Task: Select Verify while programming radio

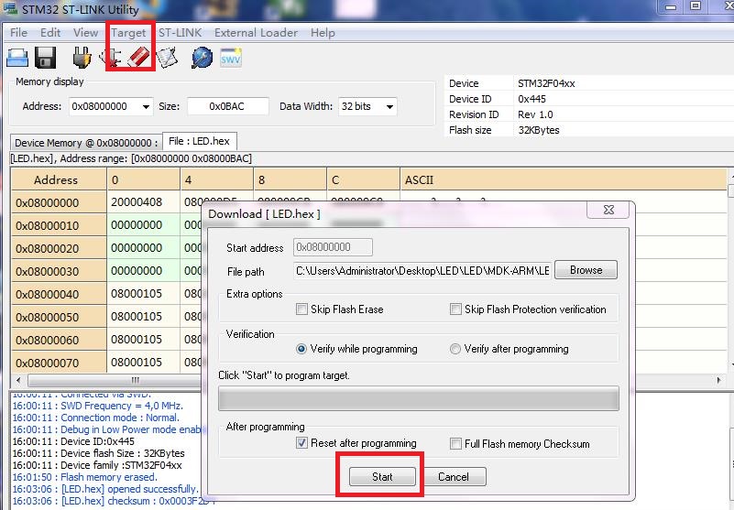Action: tap(301, 349)
